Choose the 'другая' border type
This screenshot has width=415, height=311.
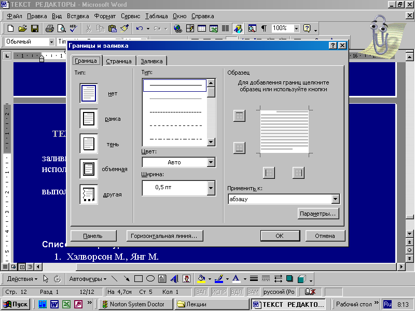89,194
